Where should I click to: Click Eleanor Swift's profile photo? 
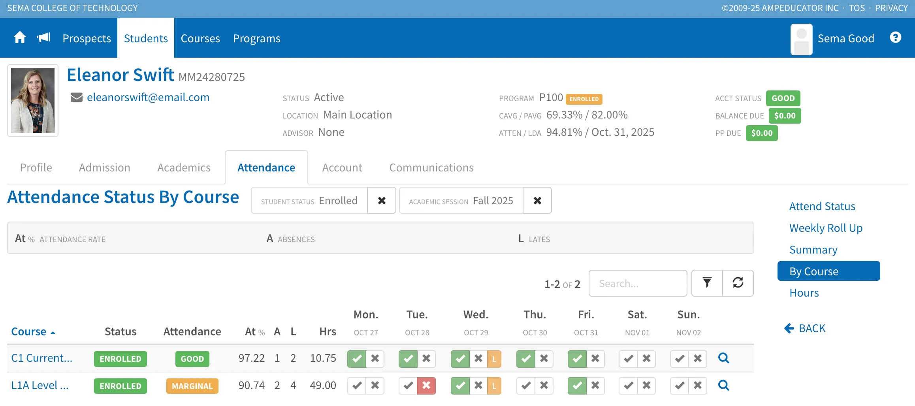point(33,100)
